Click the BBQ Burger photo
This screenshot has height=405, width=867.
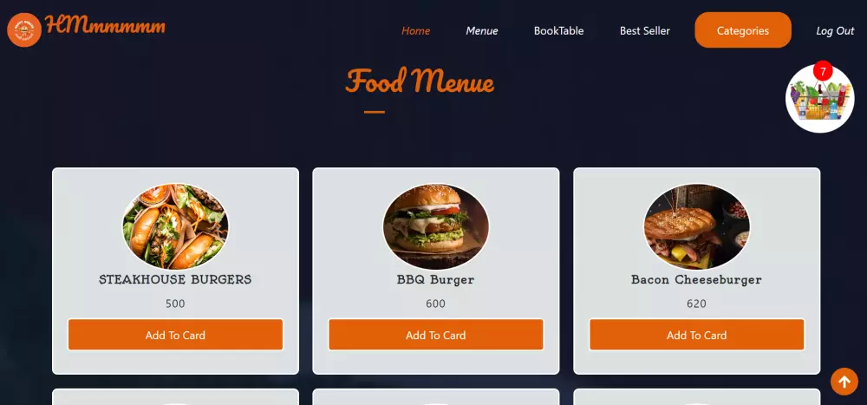[x=436, y=226]
